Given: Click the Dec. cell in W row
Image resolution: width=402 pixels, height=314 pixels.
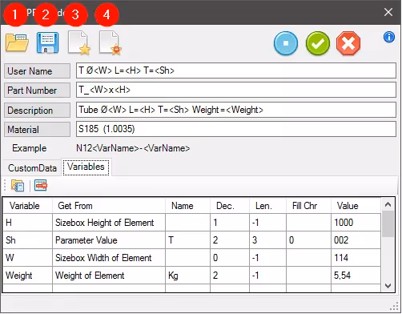Looking at the screenshot, I should click(x=230, y=258).
